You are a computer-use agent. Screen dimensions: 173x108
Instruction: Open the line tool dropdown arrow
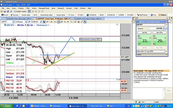tap(73, 22)
